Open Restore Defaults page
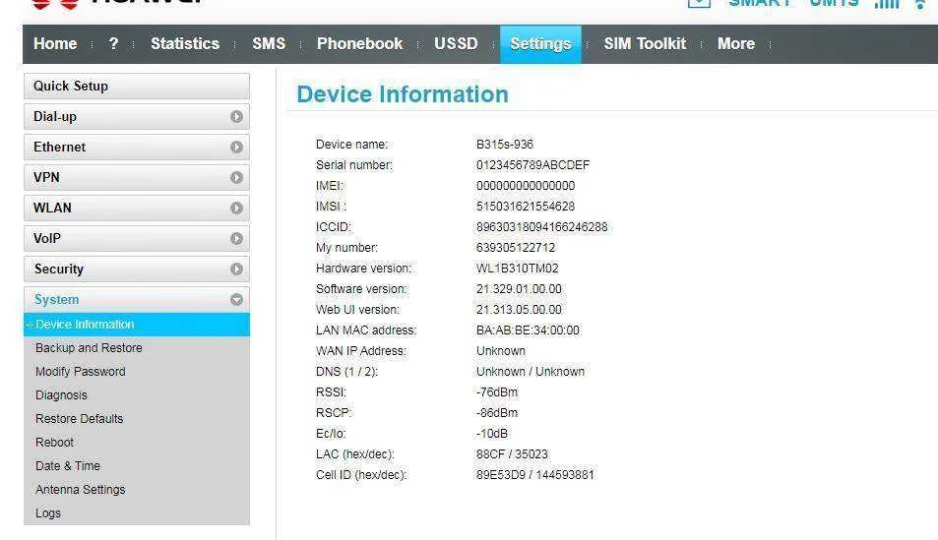This screenshot has height=540, width=938. (x=79, y=419)
